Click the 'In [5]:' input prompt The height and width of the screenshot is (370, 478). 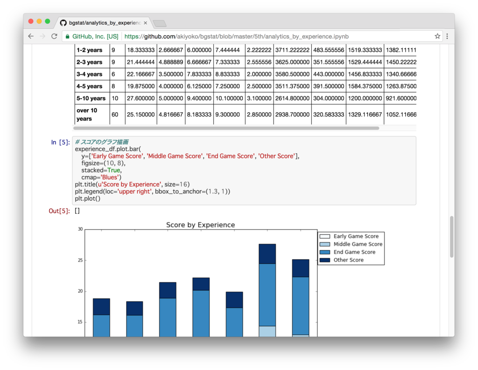tap(60, 143)
